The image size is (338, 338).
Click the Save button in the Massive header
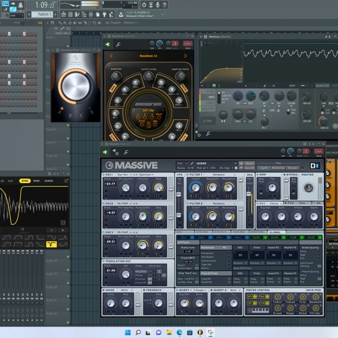coord(249,164)
